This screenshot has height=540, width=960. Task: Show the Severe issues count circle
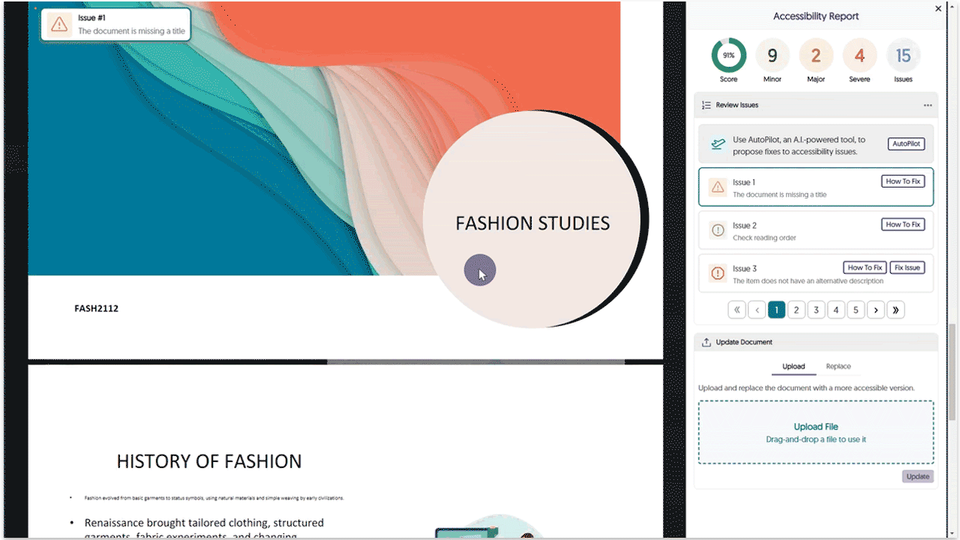(x=859, y=55)
